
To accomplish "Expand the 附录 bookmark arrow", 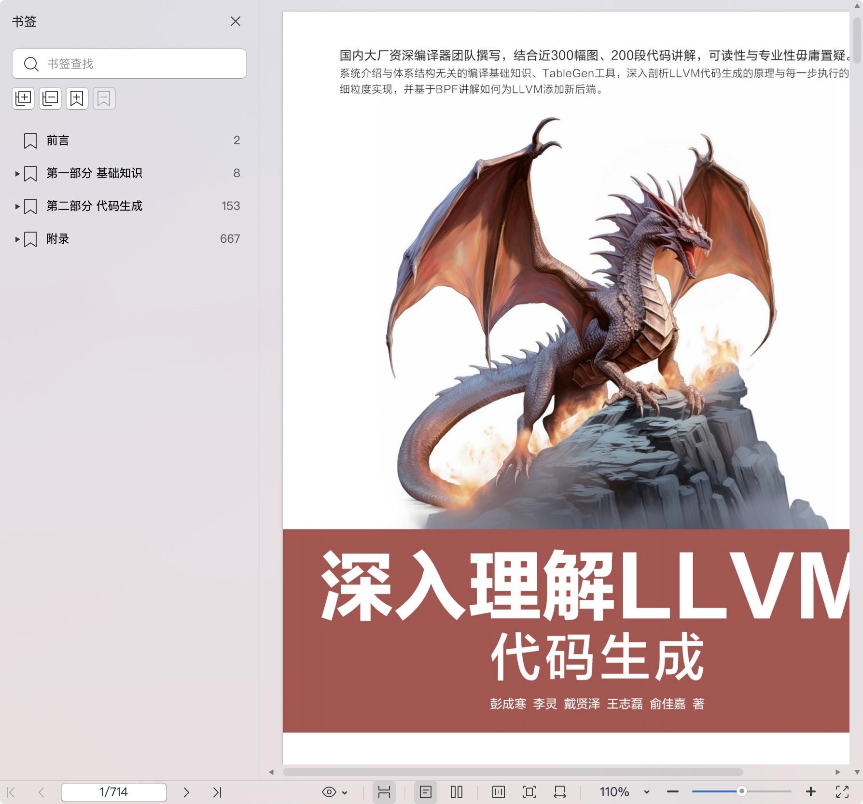I will pyautogui.click(x=17, y=239).
